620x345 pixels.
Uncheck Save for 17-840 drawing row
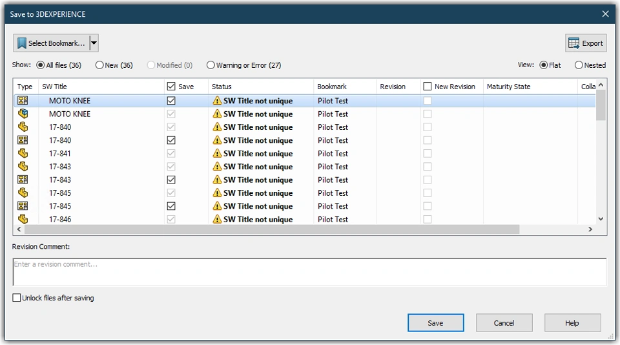171,140
